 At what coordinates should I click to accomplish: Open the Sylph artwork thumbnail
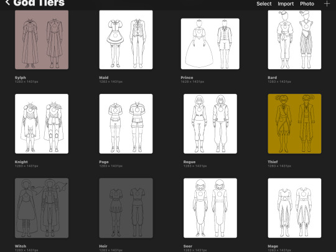pyautogui.click(x=42, y=40)
